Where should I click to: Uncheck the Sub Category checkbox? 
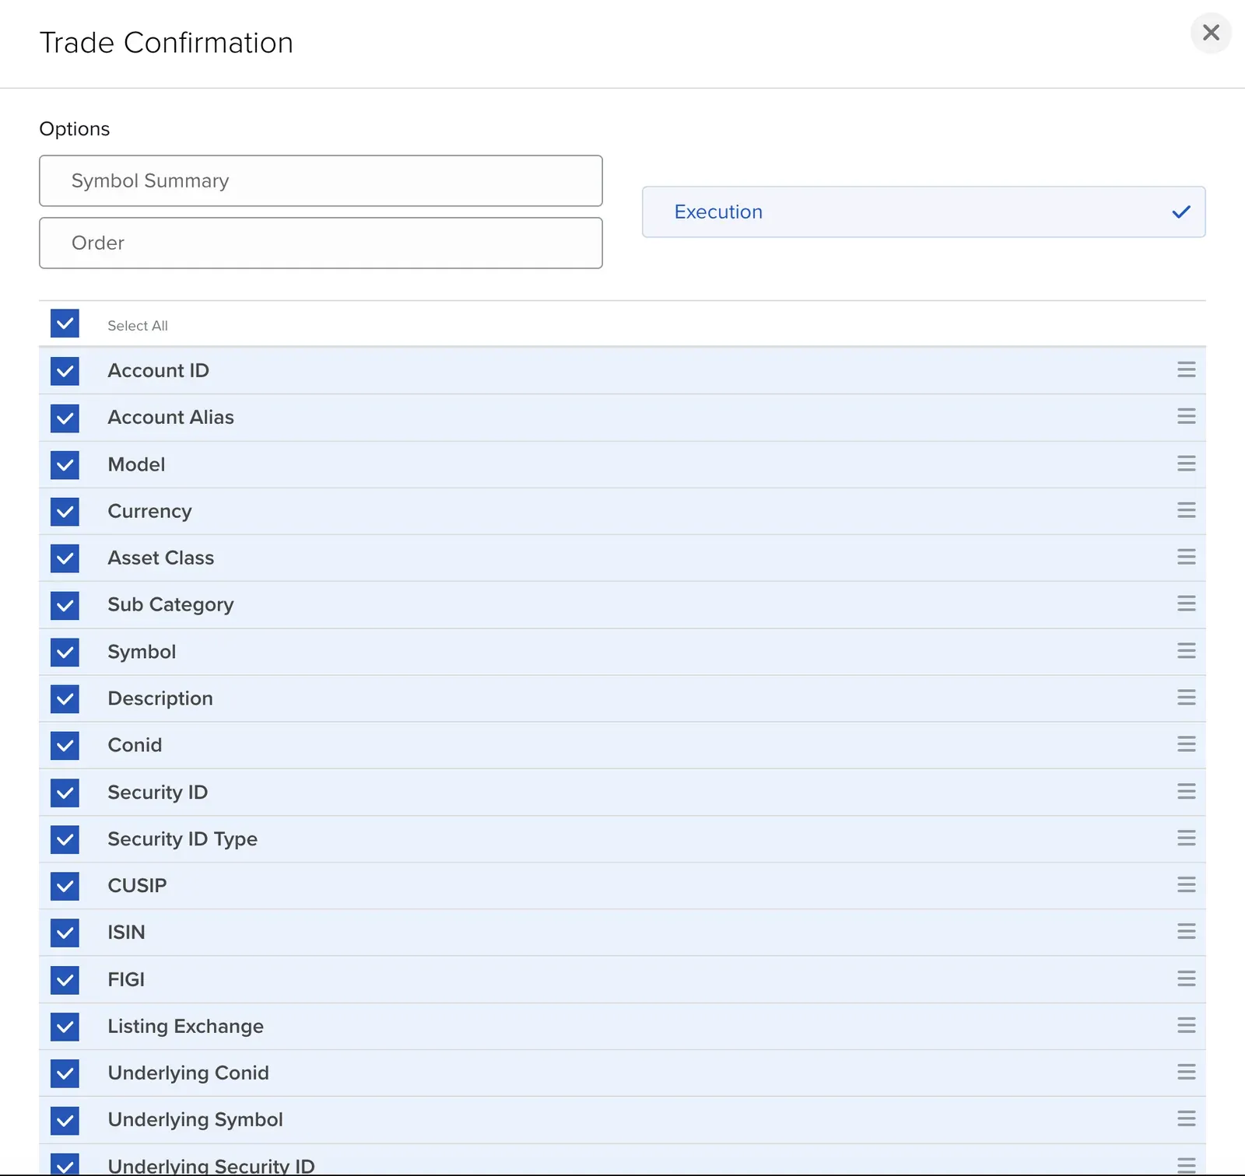click(x=65, y=605)
